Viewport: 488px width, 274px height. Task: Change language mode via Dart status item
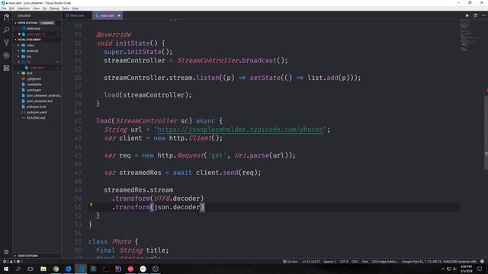click(365, 262)
